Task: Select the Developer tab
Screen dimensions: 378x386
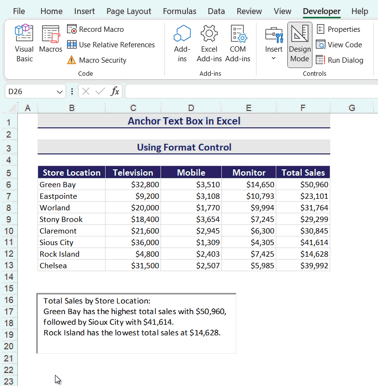Action: click(x=322, y=11)
